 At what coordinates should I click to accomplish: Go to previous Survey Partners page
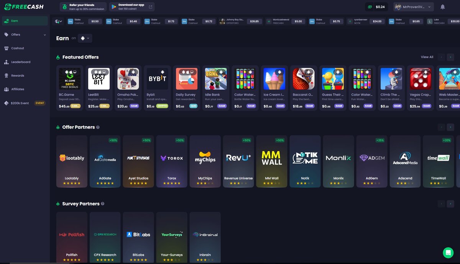441,204
